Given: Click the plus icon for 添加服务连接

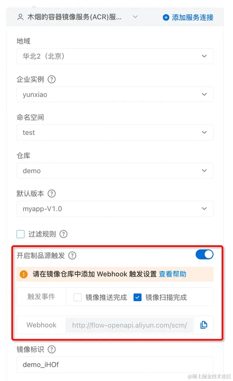Looking at the screenshot, I should tap(166, 18).
